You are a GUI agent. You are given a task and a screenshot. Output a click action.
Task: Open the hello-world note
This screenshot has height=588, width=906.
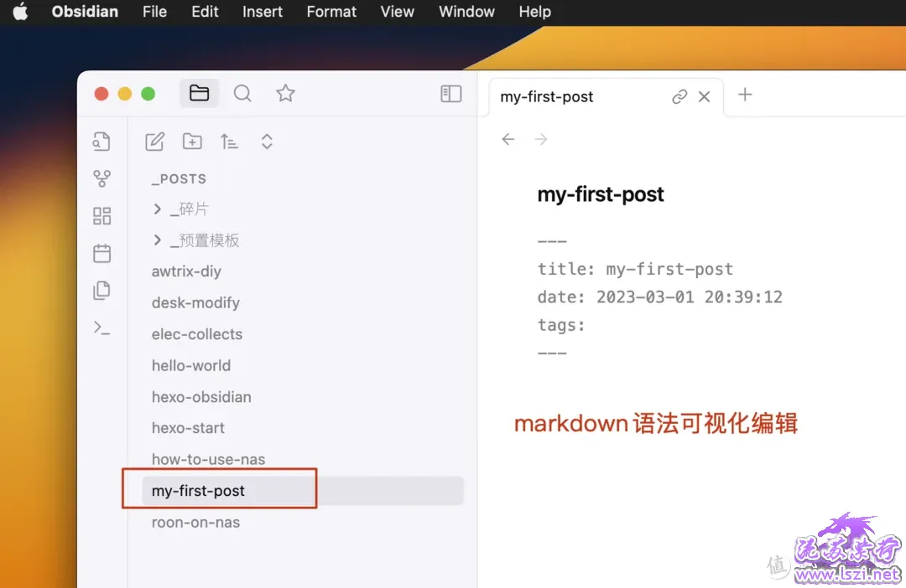coord(191,365)
